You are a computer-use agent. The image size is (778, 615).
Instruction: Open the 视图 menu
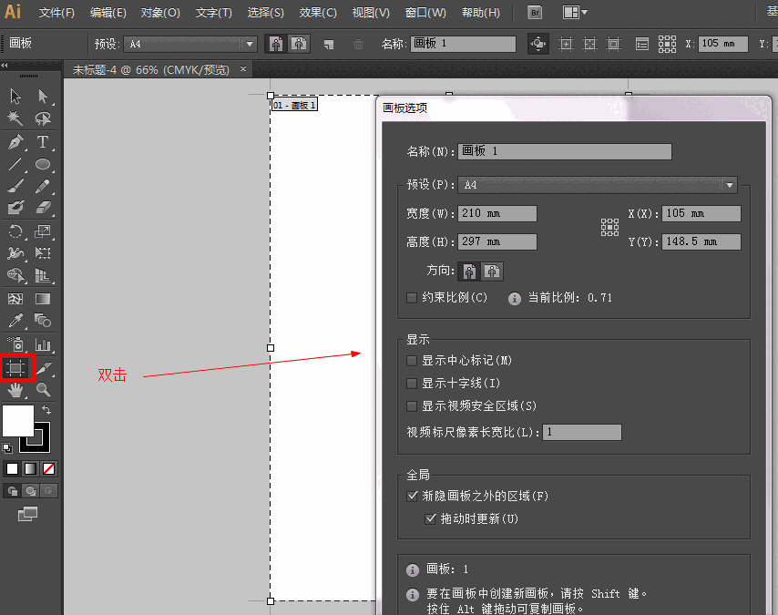tap(368, 12)
